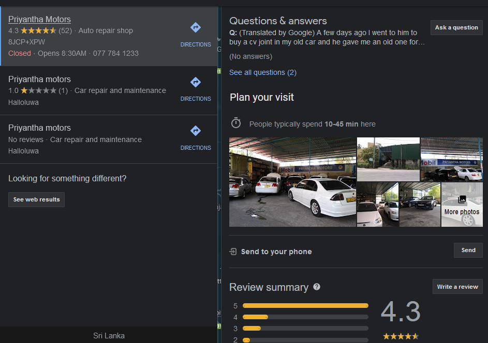Click the 1.0 star rating with 1 review
This screenshot has height=343, width=488.
38,90
